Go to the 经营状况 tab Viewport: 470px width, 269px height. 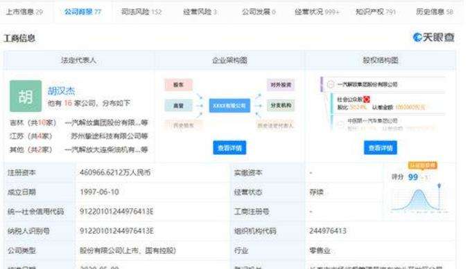[x=317, y=12]
